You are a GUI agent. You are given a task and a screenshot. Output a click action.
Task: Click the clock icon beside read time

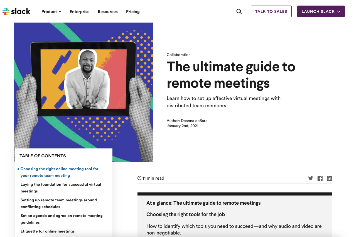[x=139, y=178]
